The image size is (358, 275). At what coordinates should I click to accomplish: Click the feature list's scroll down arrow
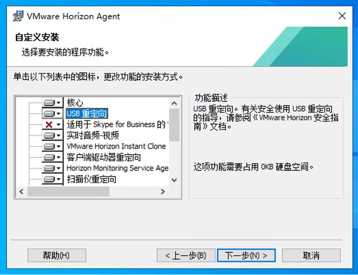click(174, 181)
